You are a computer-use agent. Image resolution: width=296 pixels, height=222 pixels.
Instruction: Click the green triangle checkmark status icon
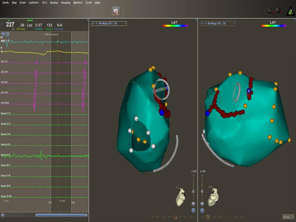[290, 11]
